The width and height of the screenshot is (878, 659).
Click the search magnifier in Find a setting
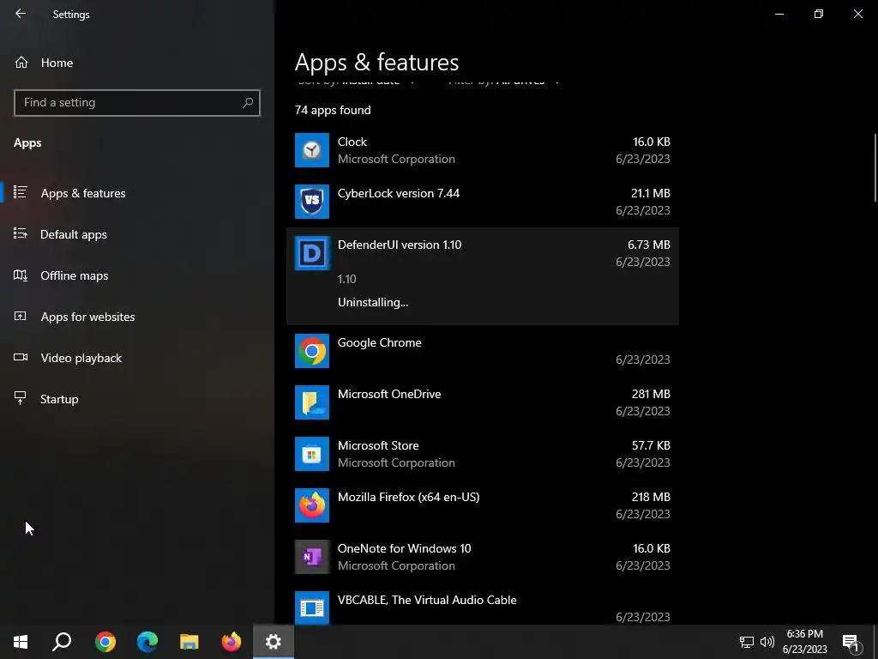(x=248, y=103)
